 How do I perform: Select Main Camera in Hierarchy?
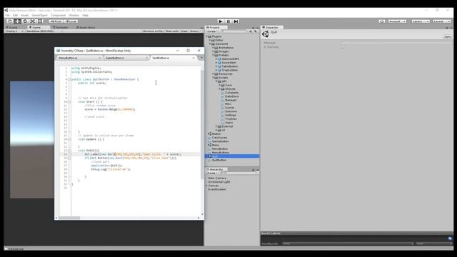217,178
